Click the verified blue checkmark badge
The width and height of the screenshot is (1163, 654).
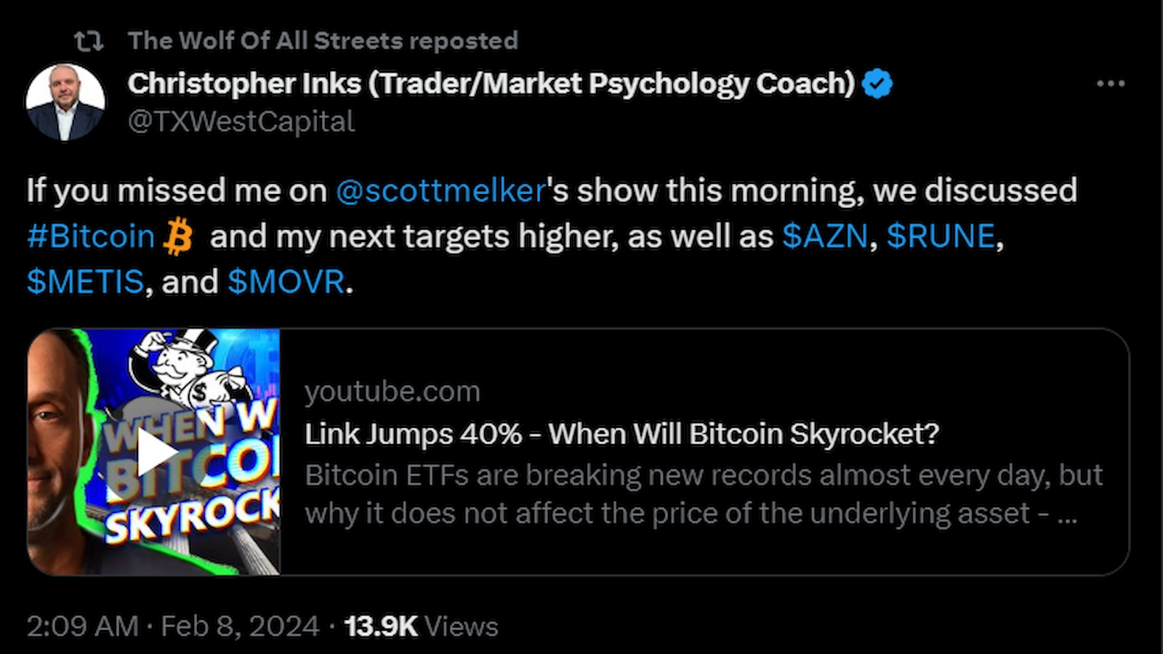(x=877, y=83)
